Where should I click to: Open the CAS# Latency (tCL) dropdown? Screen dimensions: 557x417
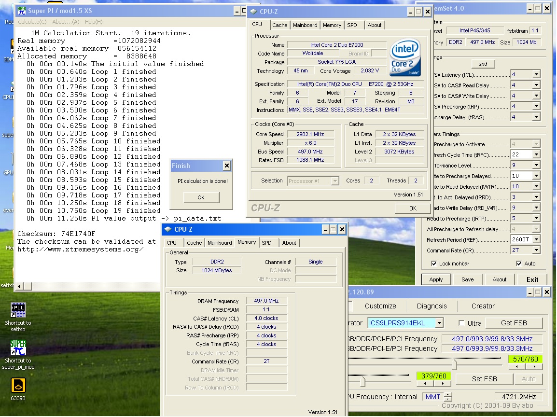tap(536, 75)
